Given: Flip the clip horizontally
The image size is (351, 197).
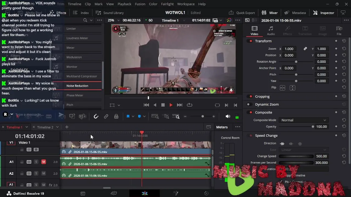Looking at the screenshot, I should (282, 88).
